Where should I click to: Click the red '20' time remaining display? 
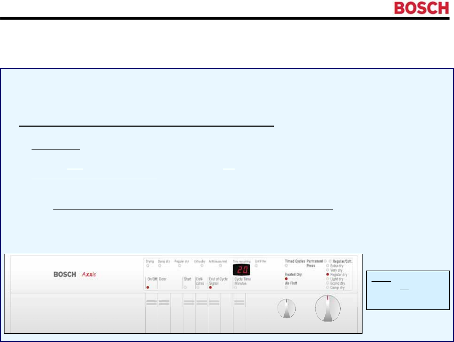click(242, 270)
